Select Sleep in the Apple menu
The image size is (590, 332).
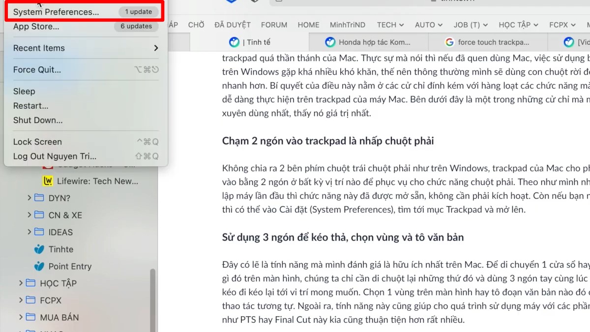(x=86, y=91)
